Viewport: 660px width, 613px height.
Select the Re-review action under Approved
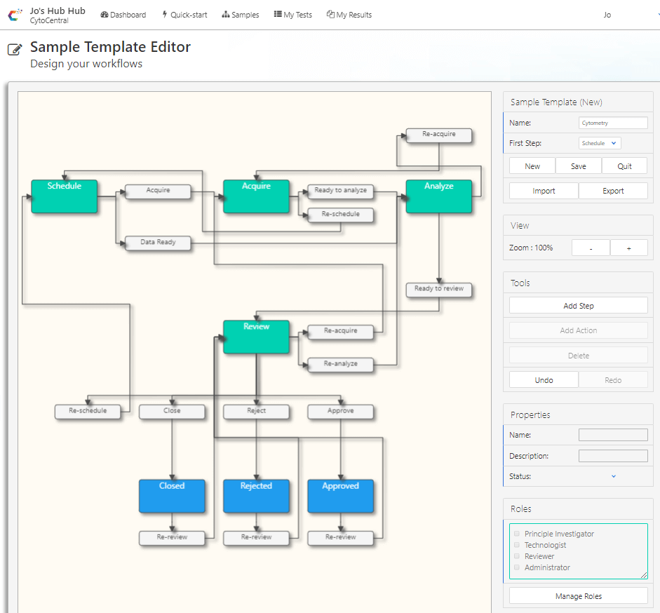click(x=341, y=538)
